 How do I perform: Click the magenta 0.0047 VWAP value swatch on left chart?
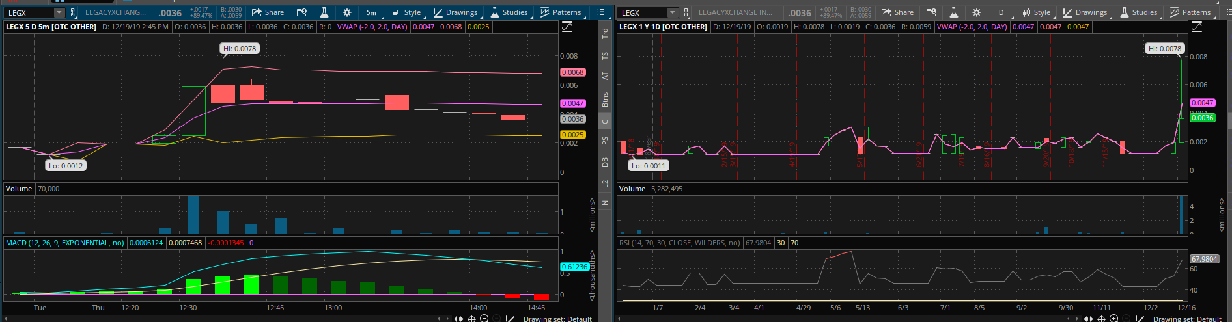(x=423, y=27)
